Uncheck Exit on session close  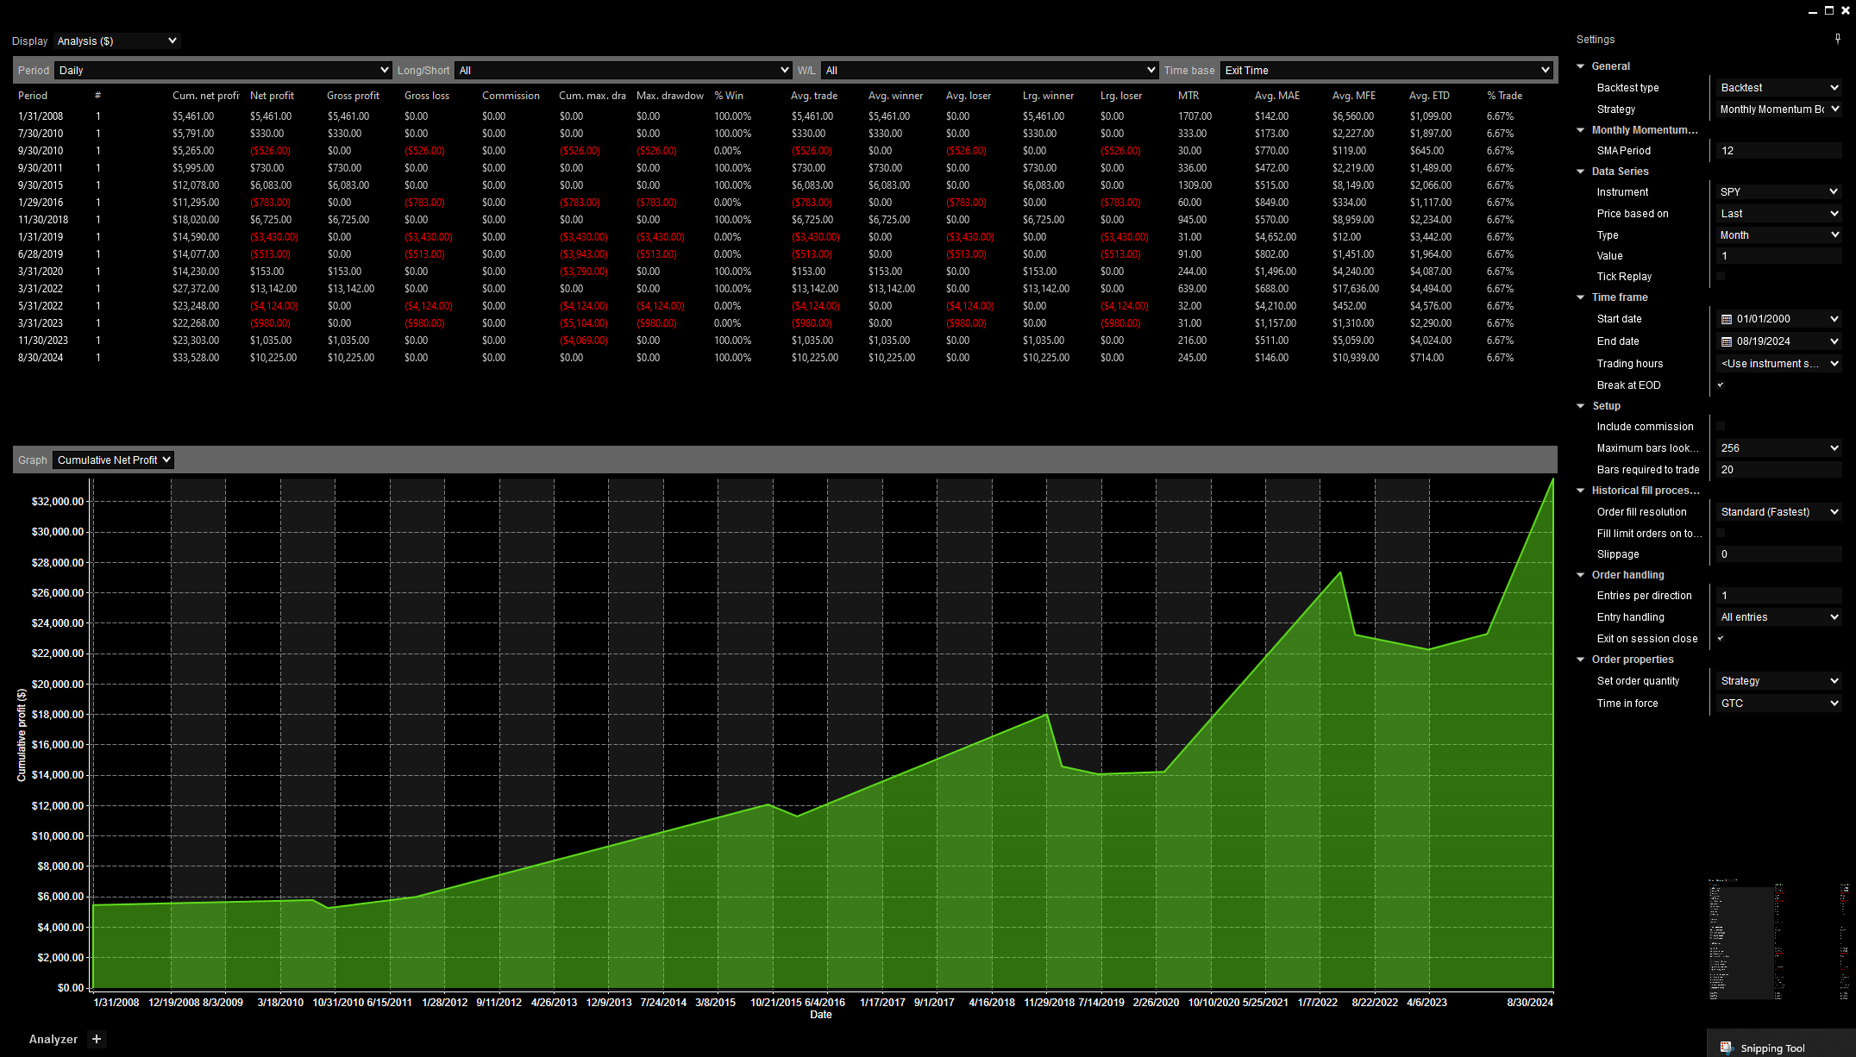click(x=1721, y=638)
